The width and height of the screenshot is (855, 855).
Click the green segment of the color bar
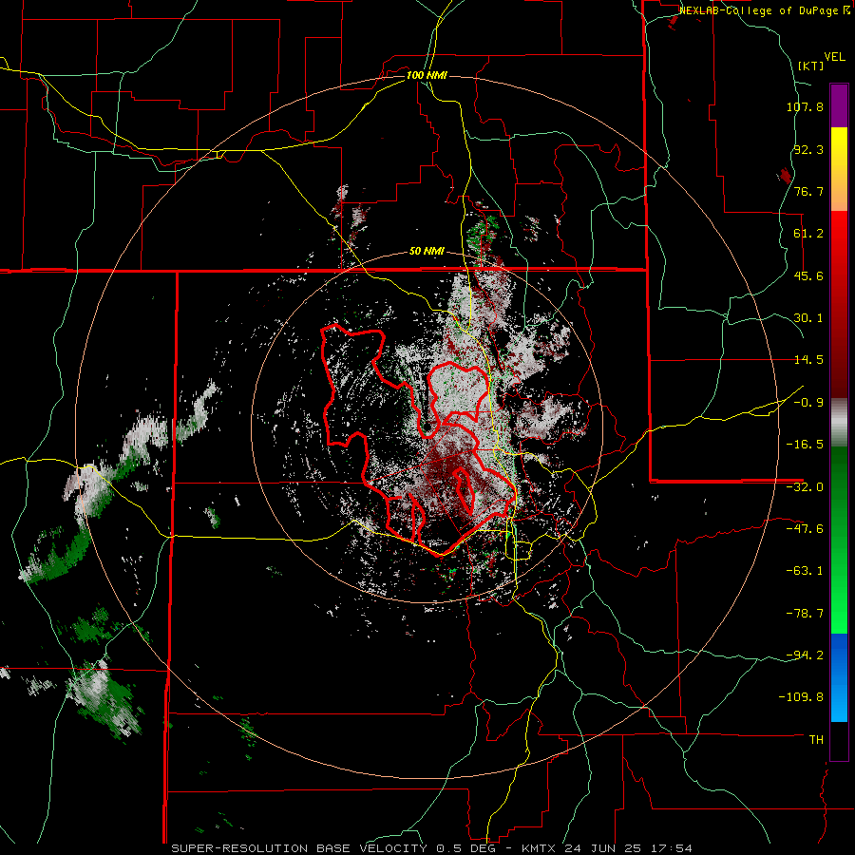coord(839,540)
